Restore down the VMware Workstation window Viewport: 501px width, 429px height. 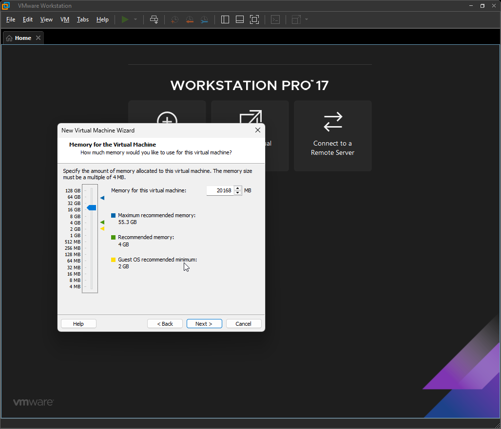tap(482, 6)
